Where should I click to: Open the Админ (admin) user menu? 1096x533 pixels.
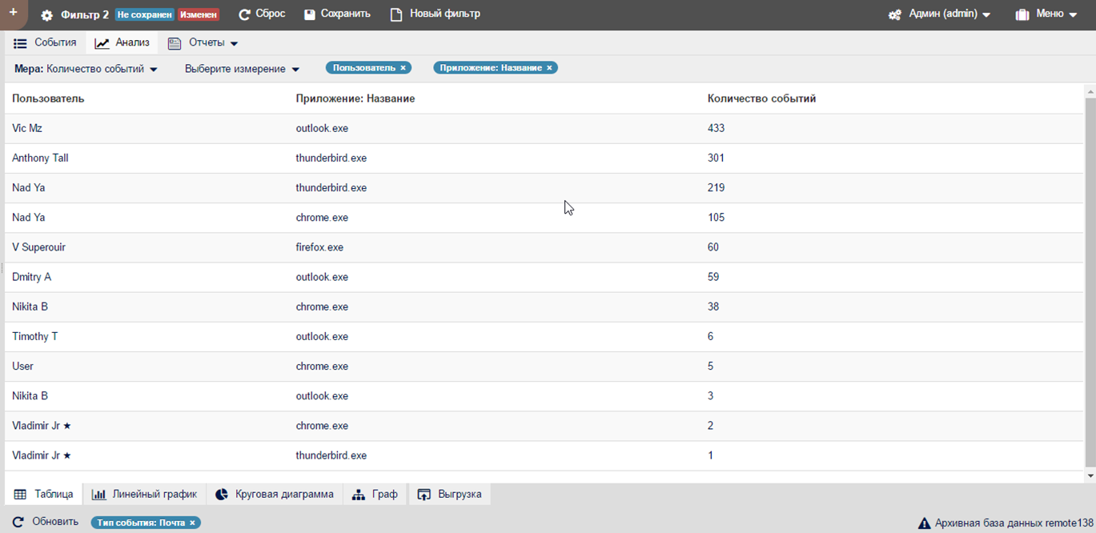pyautogui.click(x=940, y=14)
